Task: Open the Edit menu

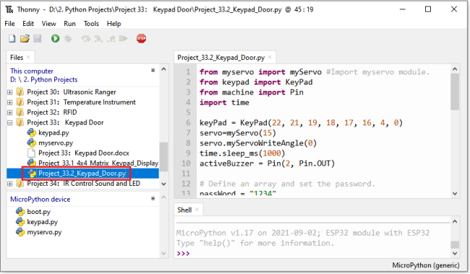Action: tap(28, 24)
